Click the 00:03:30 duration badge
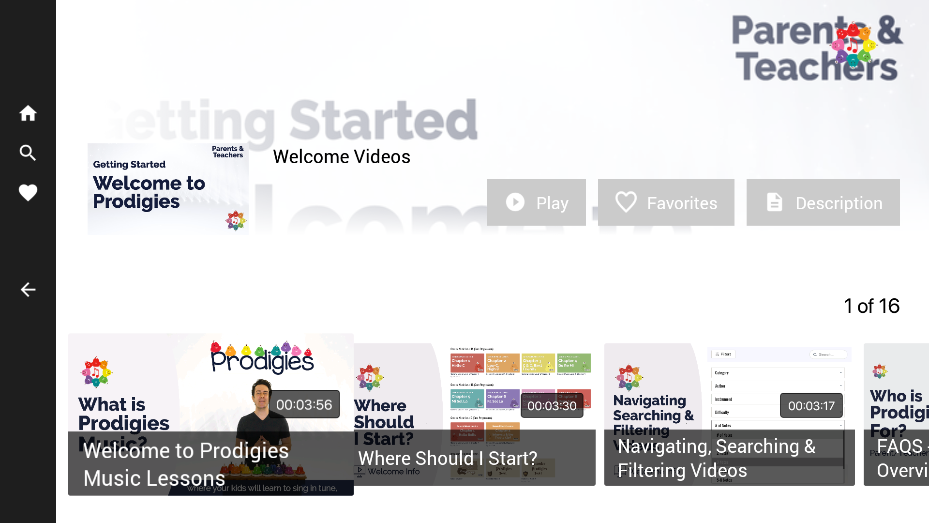 tap(552, 406)
